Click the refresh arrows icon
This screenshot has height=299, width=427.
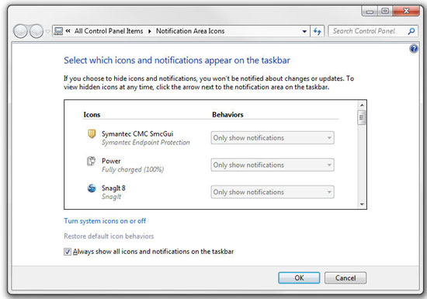click(317, 31)
